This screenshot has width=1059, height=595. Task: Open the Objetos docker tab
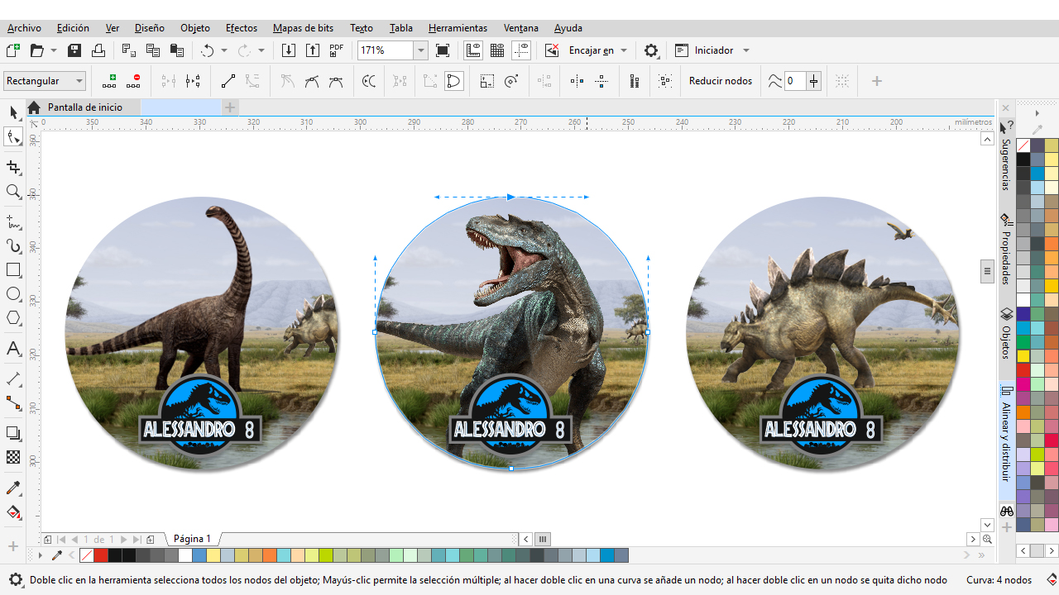click(1007, 334)
